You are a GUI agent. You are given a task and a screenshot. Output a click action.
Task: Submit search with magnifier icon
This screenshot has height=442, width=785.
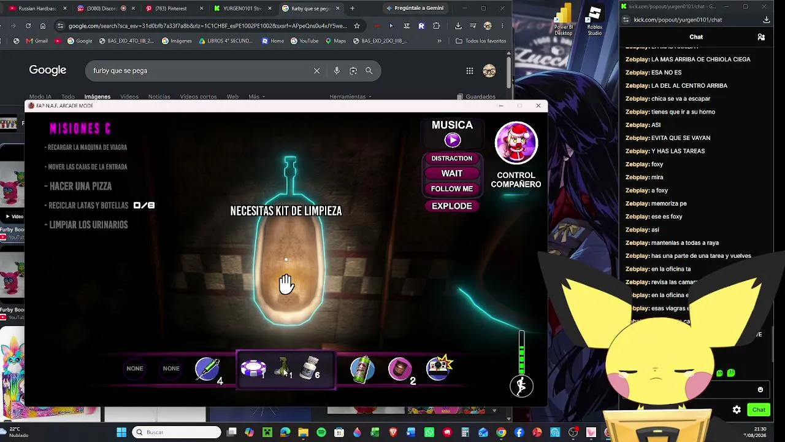click(369, 71)
